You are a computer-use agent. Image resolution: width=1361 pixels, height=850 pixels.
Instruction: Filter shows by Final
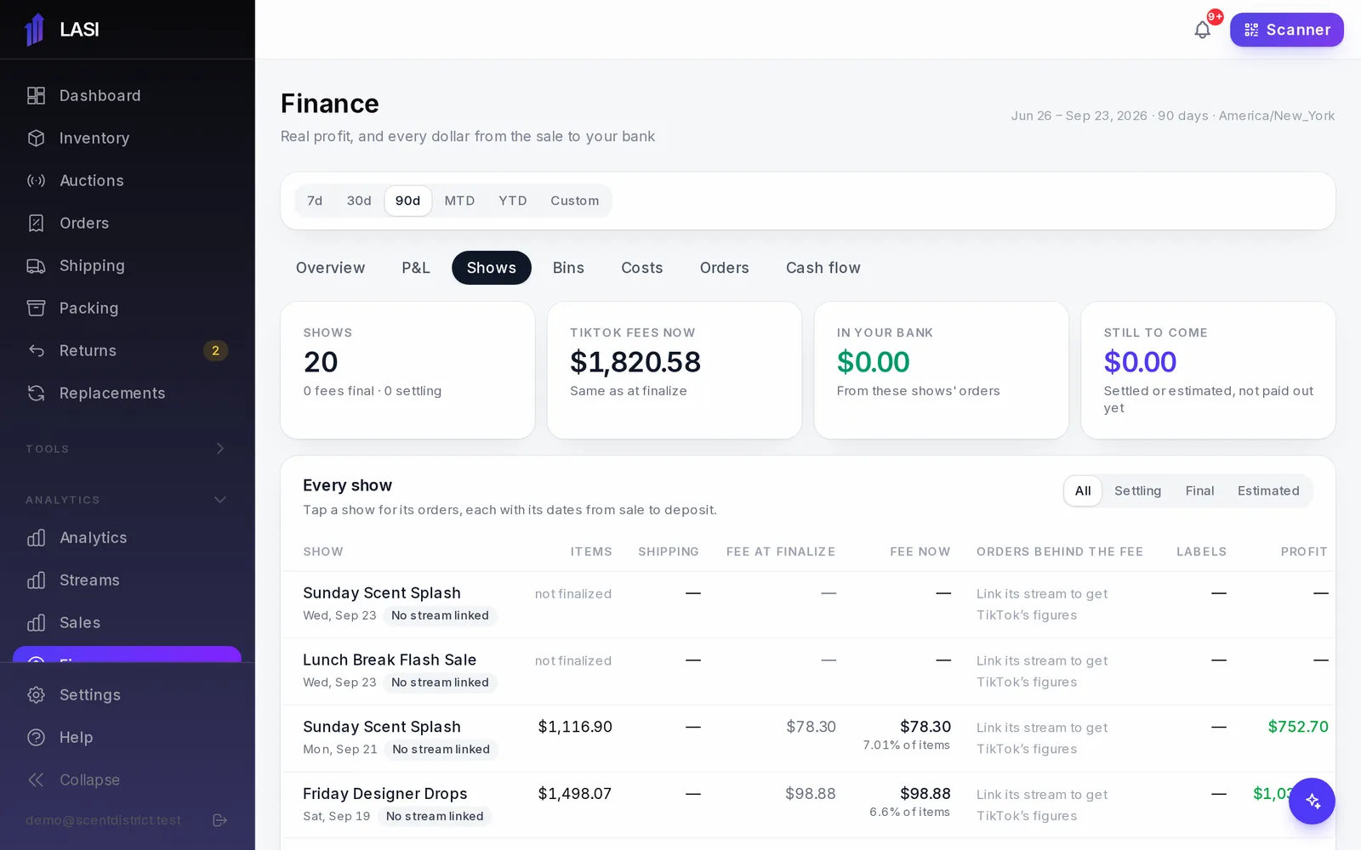(x=1199, y=490)
